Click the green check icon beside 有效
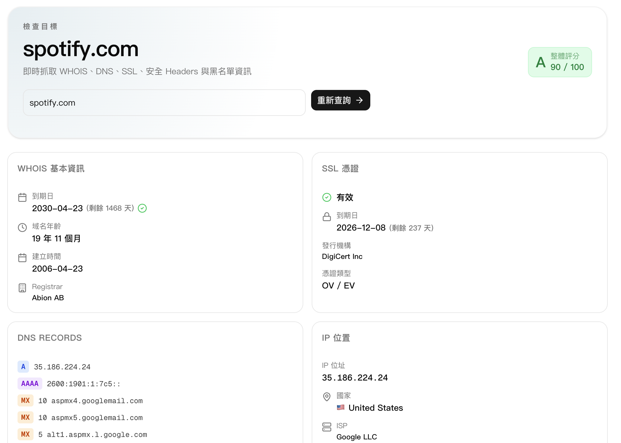This screenshot has height=443, width=621. tap(327, 197)
